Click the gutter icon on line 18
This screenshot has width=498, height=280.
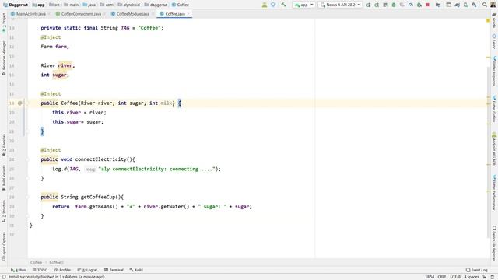point(19,103)
